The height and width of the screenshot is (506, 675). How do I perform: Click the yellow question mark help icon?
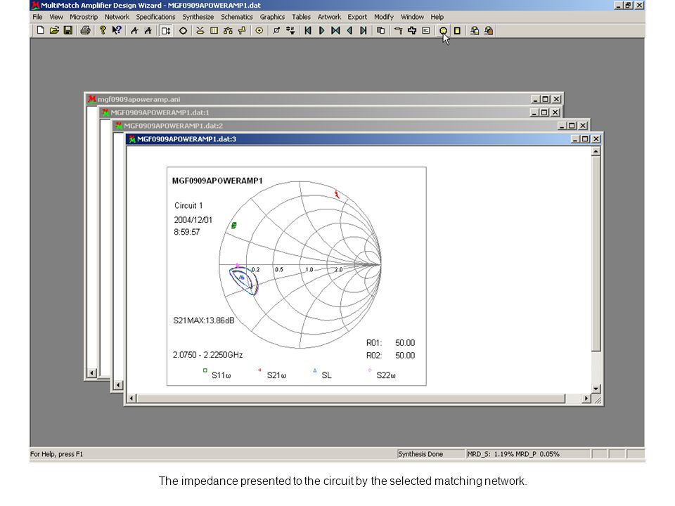(103, 30)
